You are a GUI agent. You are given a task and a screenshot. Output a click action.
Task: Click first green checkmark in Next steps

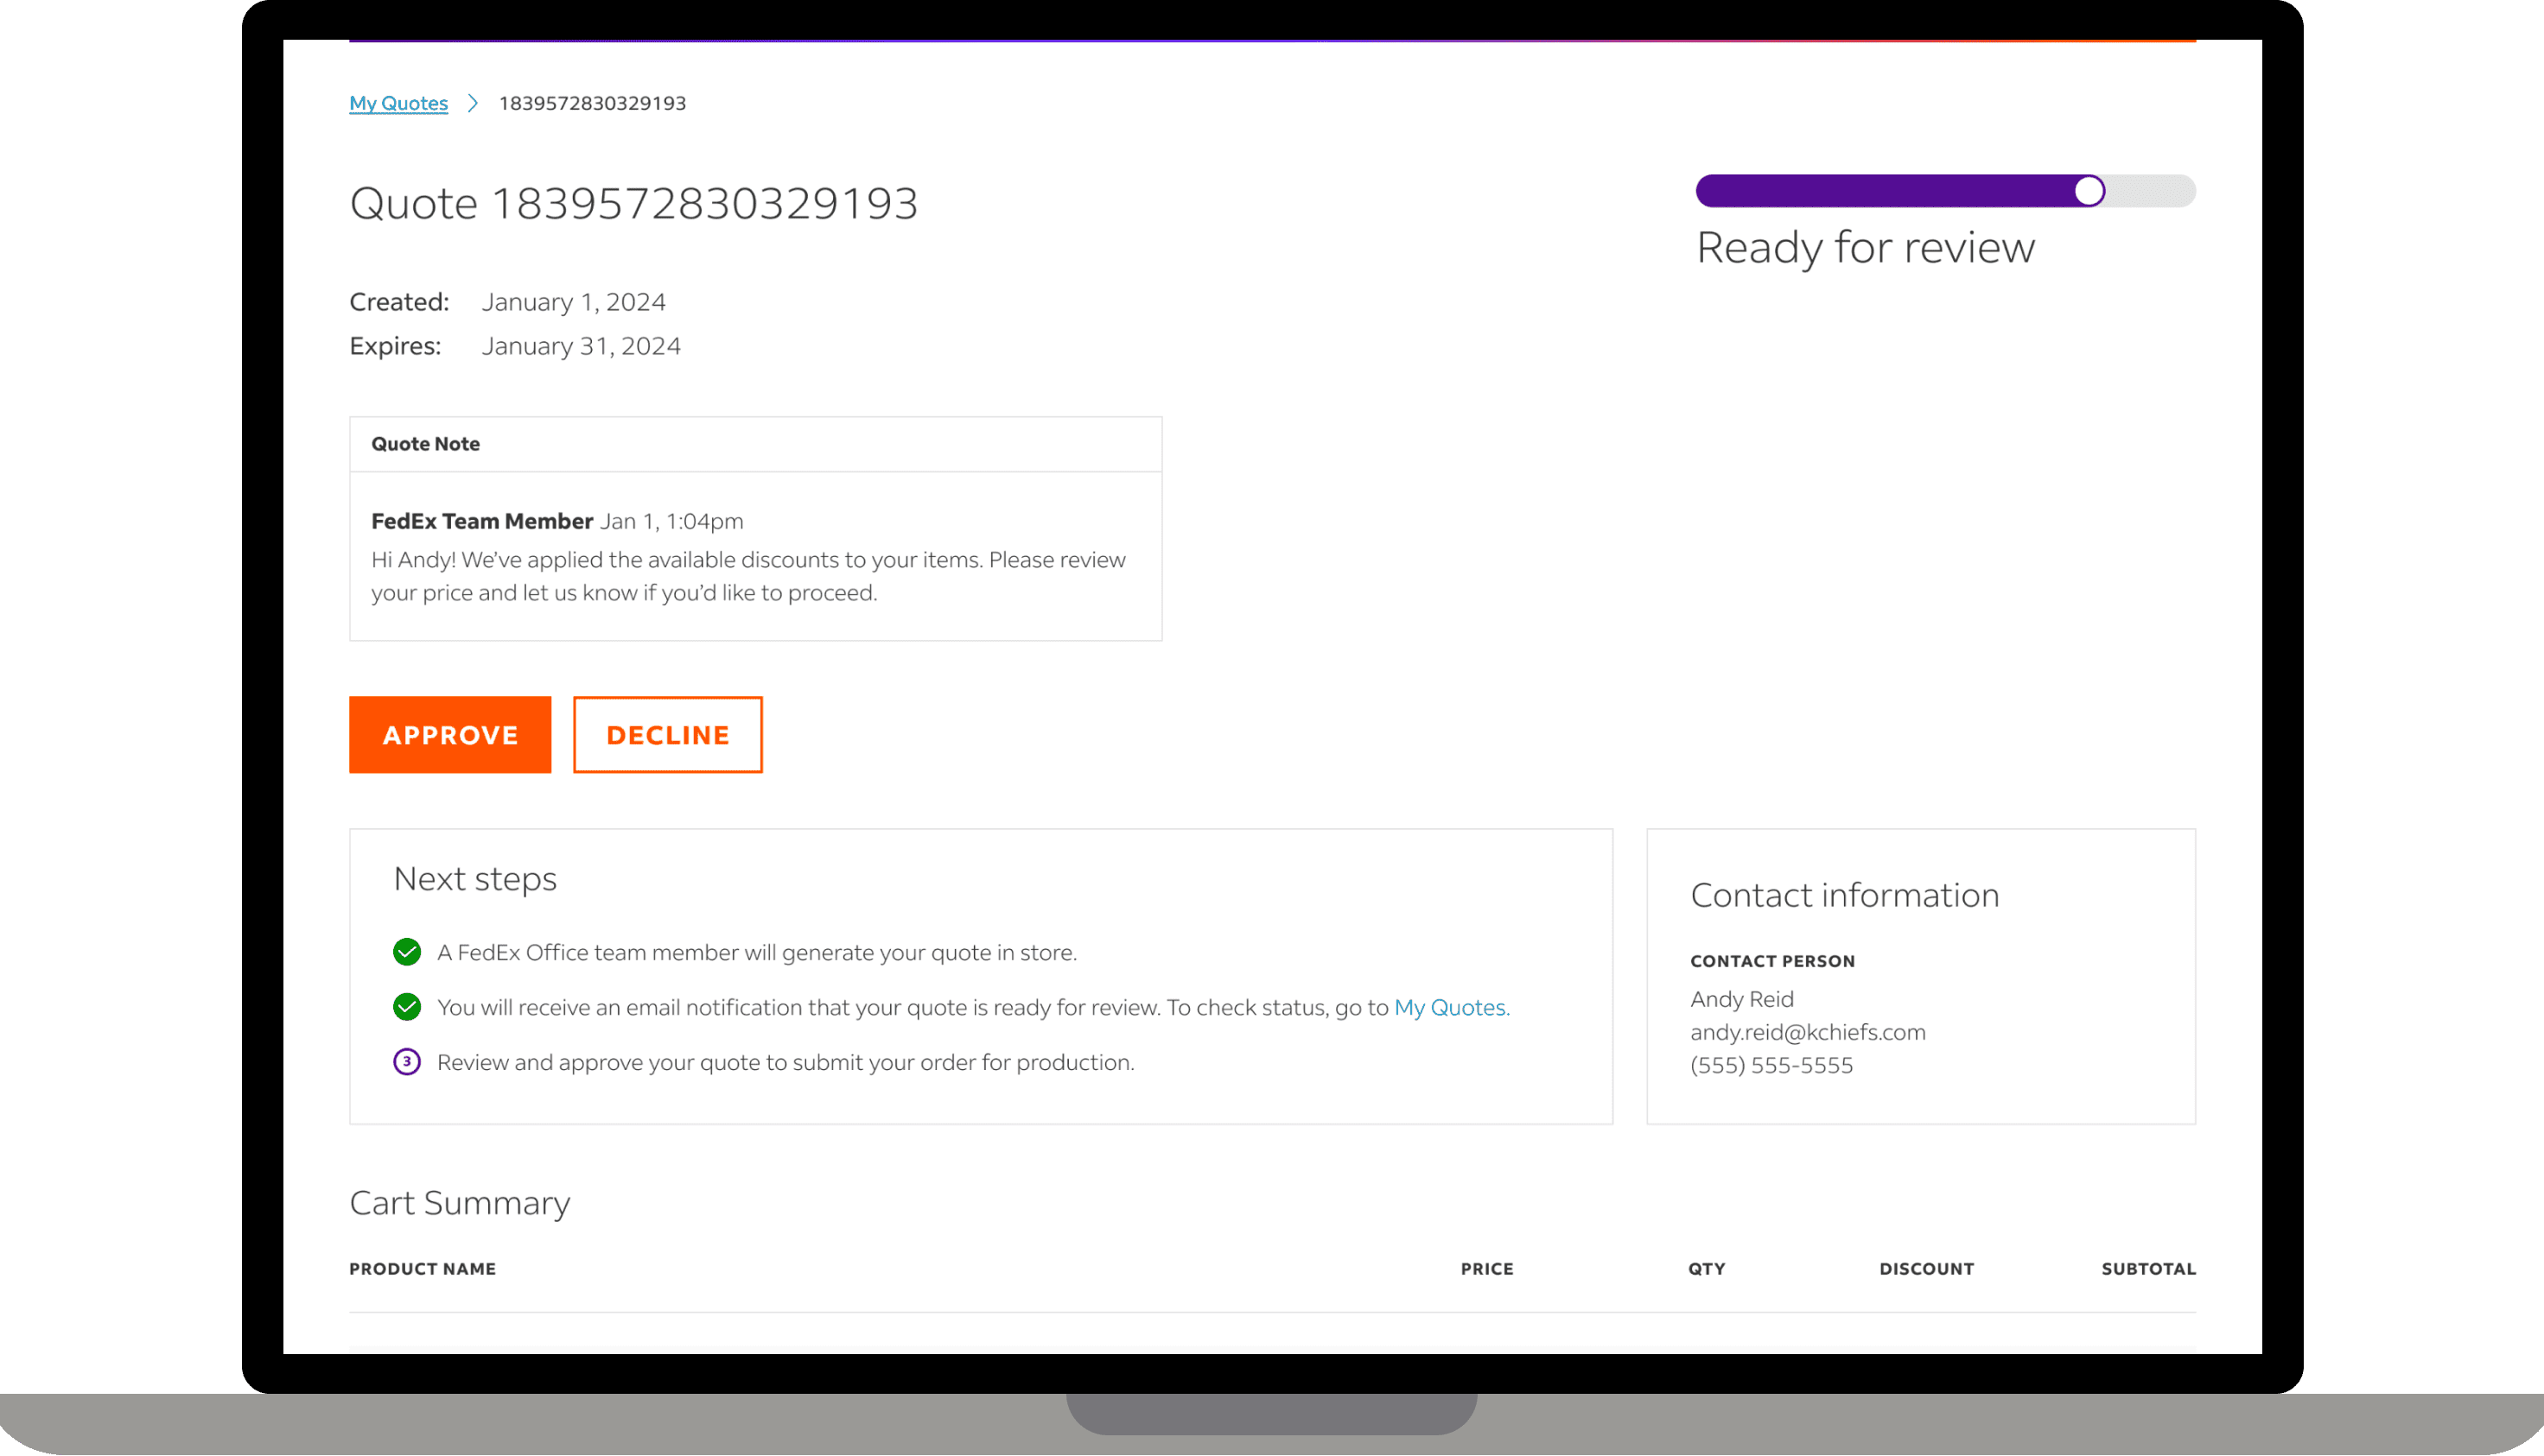coord(406,952)
